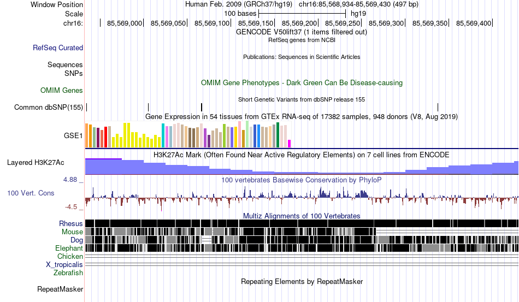Click the maroon GTEx expression bar
Screen dimensions: 519x302
98,138
